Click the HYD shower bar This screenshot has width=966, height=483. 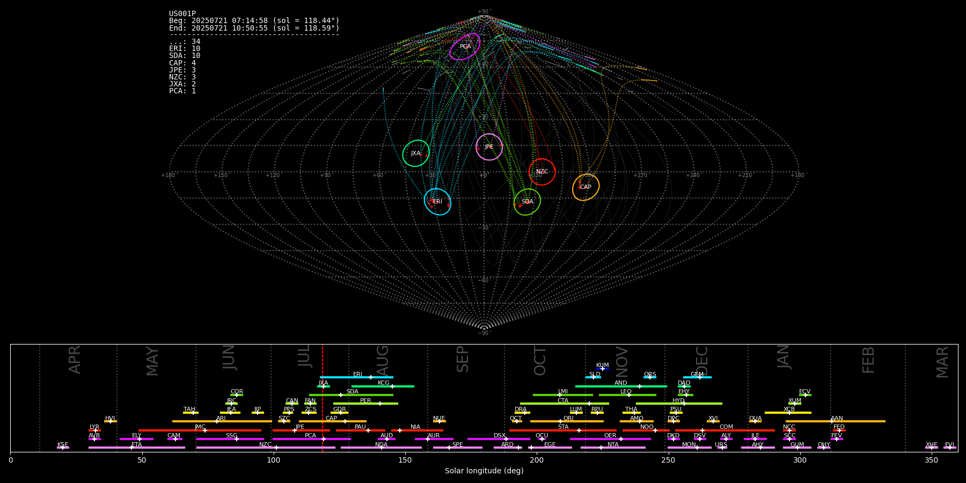click(679, 404)
